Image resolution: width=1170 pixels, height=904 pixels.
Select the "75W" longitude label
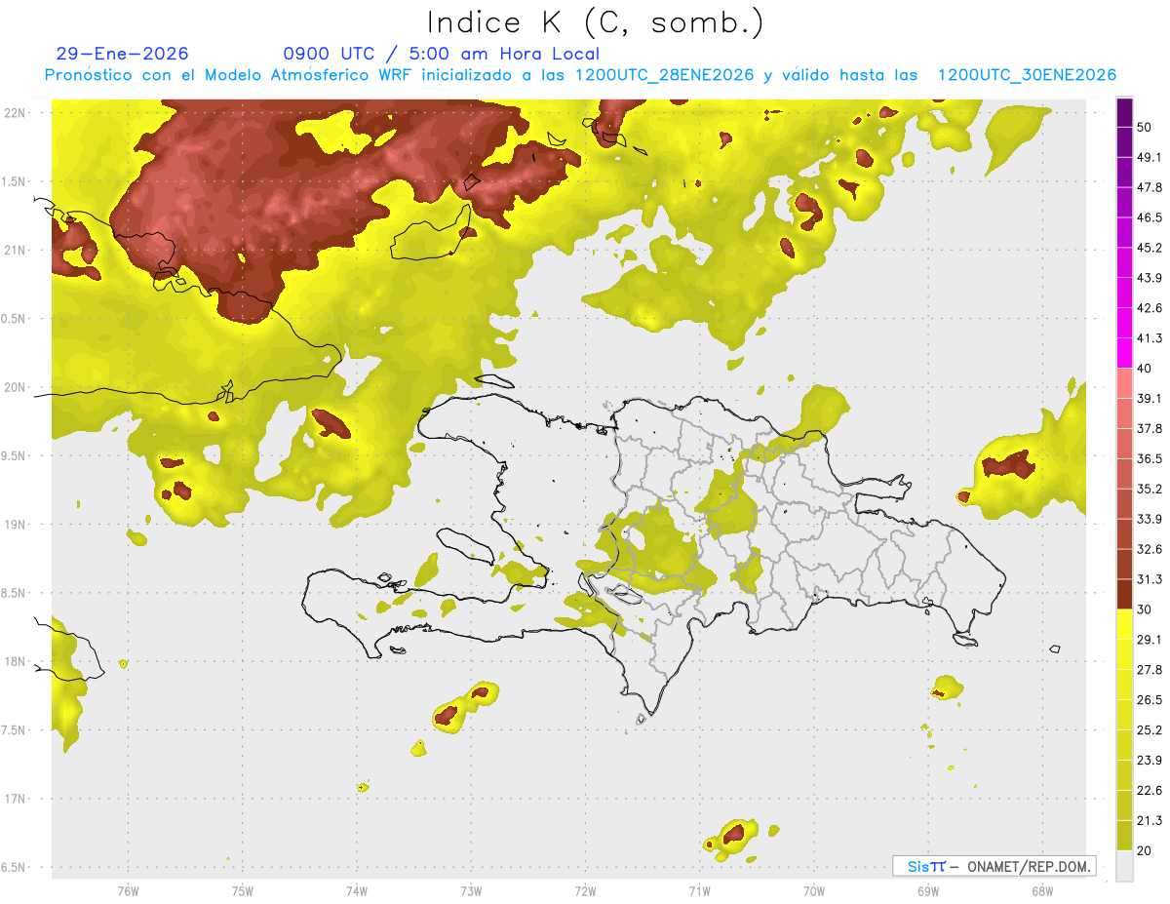(x=243, y=890)
